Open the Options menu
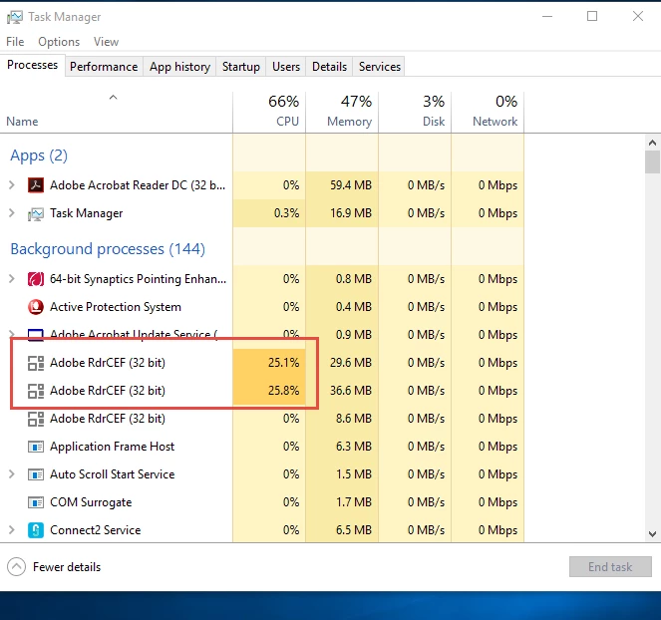This screenshot has height=620, width=661. [x=59, y=42]
